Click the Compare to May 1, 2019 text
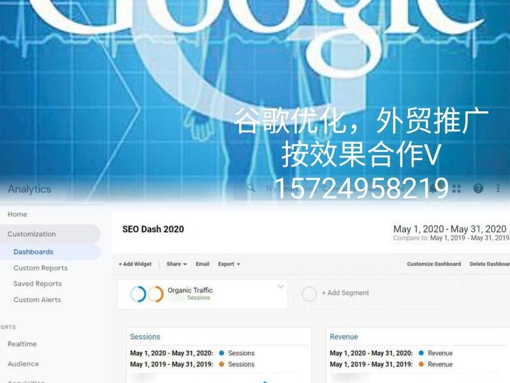Screen dimensions: 510x383 (x=451, y=238)
